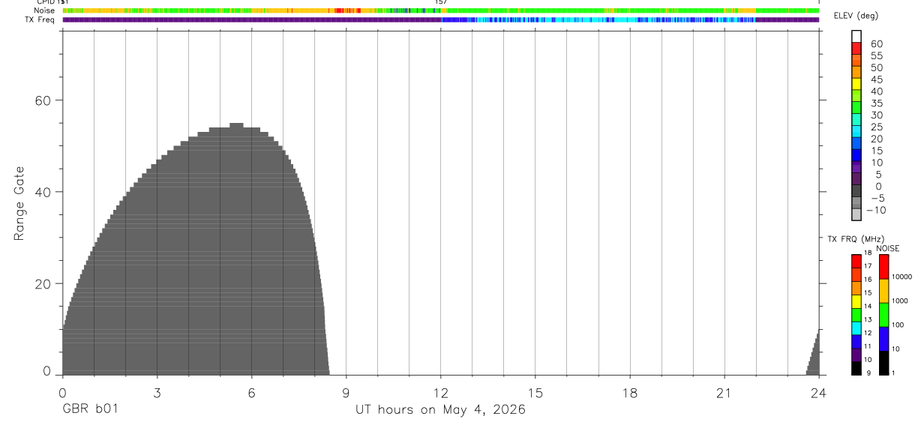Click the red swatch in the NOISE legend
Viewport: 921px width, 425px height.
coord(884,267)
